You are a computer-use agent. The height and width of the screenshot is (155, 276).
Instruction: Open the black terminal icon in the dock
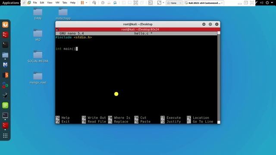5,45
